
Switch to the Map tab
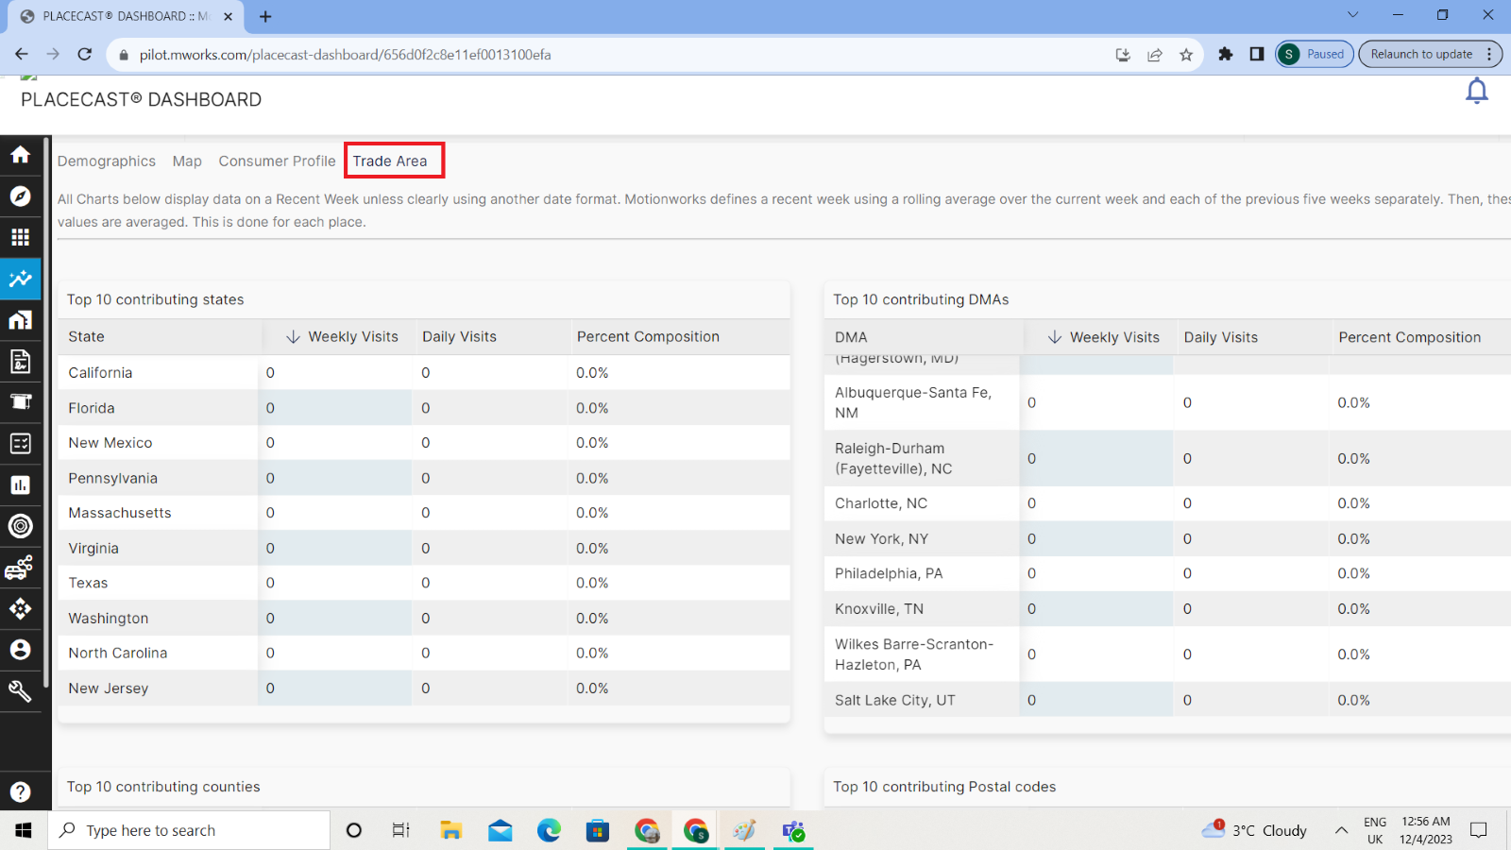pos(187,161)
